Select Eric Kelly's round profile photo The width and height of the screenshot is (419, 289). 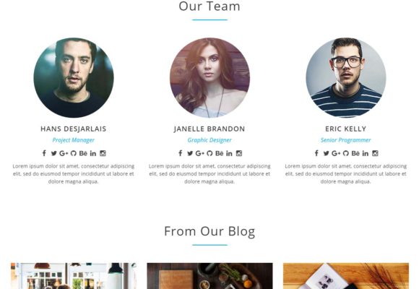346,77
